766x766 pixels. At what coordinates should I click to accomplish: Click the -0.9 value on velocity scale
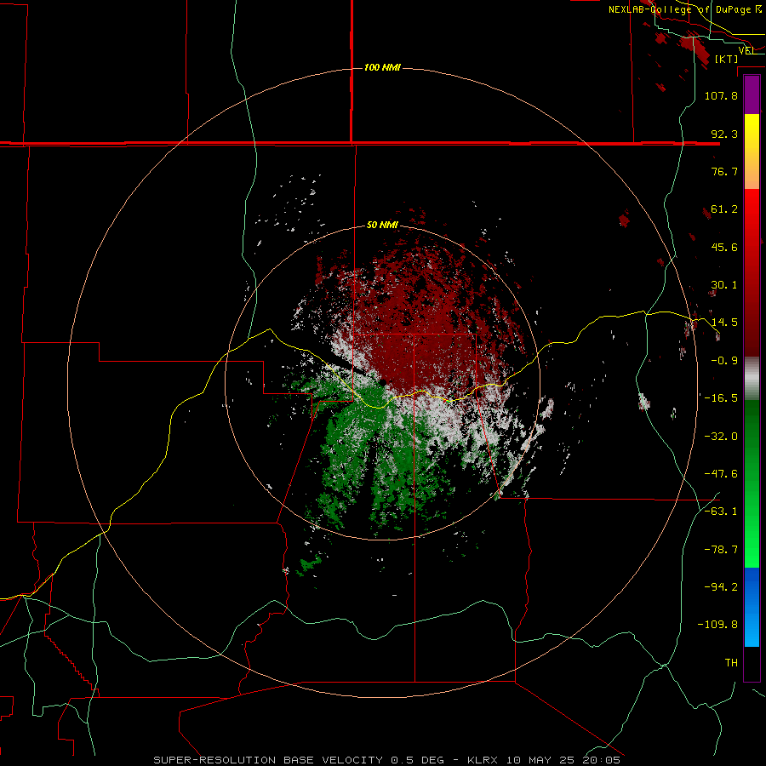coord(724,361)
